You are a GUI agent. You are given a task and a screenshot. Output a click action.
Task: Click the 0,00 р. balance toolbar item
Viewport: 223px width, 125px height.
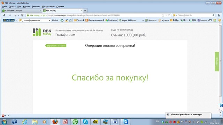tap(175, 20)
